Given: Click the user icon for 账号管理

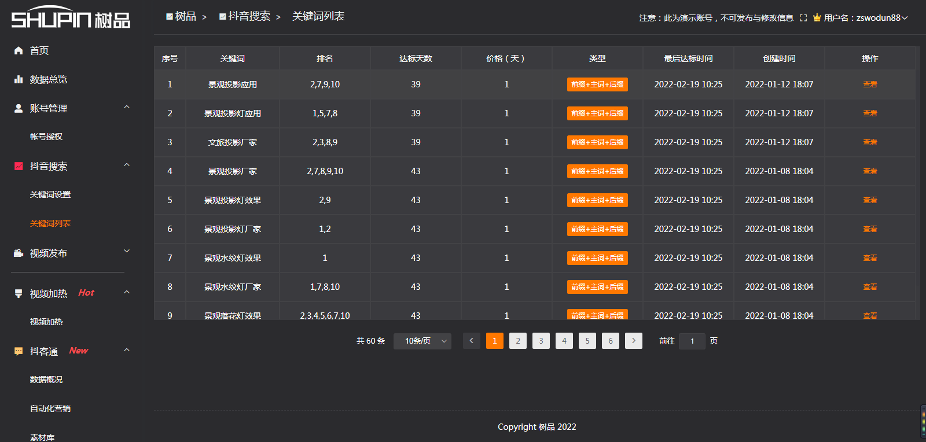Looking at the screenshot, I should click(19, 108).
